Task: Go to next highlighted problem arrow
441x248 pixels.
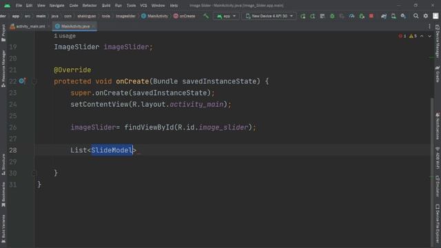Action: (429, 36)
